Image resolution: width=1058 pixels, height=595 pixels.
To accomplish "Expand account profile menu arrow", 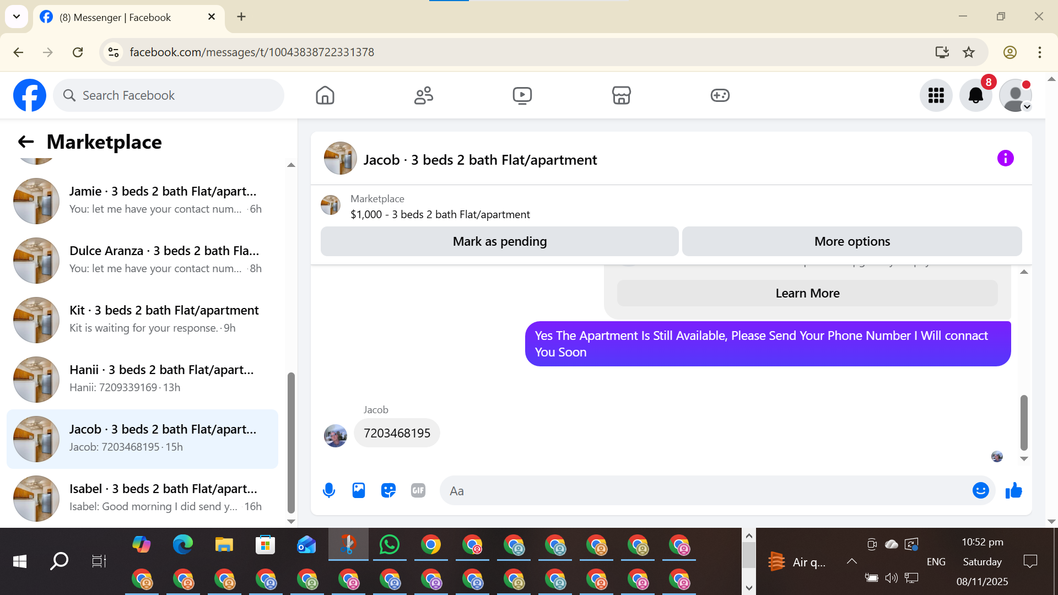I will point(1027,107).
